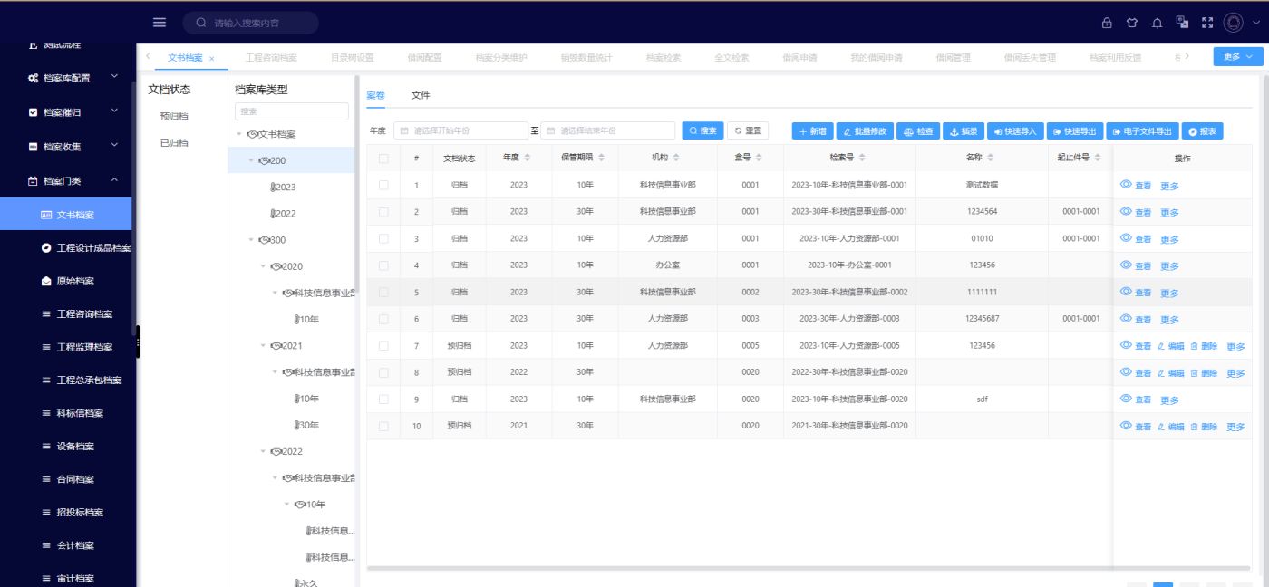1269x587 pixels.
Task: Open the theme (shirt) icon
Action: pos(1131,23)
